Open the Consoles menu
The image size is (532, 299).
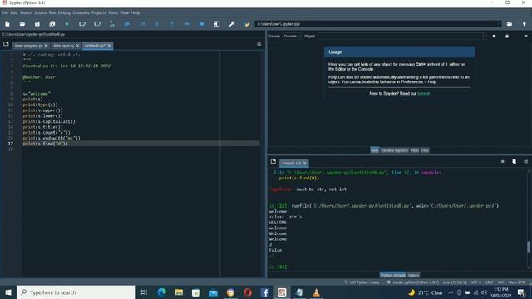pos(81,12)
